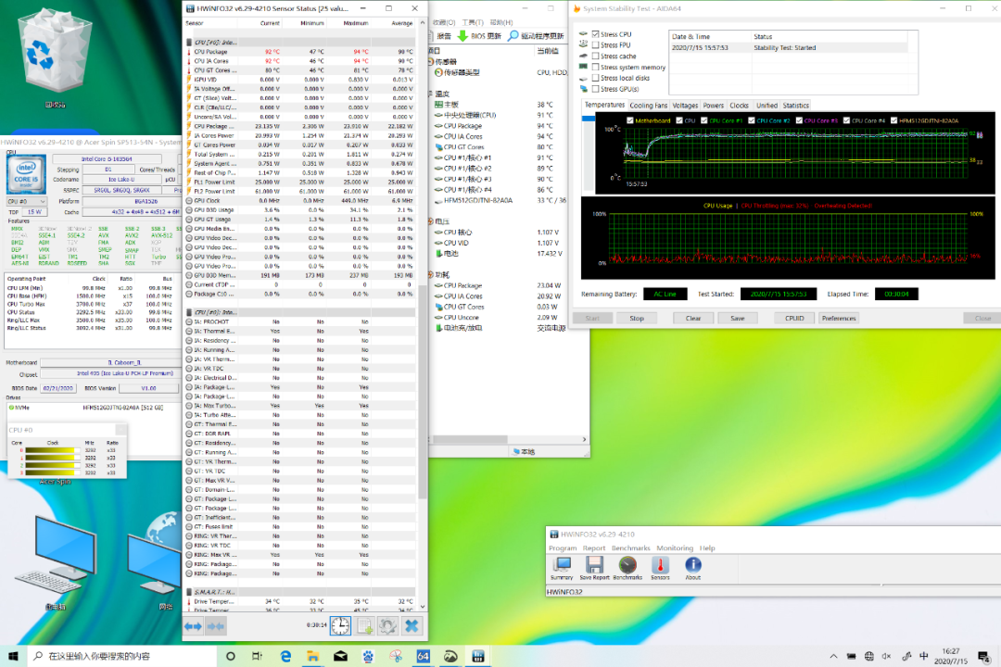Switch to the Statistics tab in AIDA64
Screen dimensions: 1001x667
795,106
